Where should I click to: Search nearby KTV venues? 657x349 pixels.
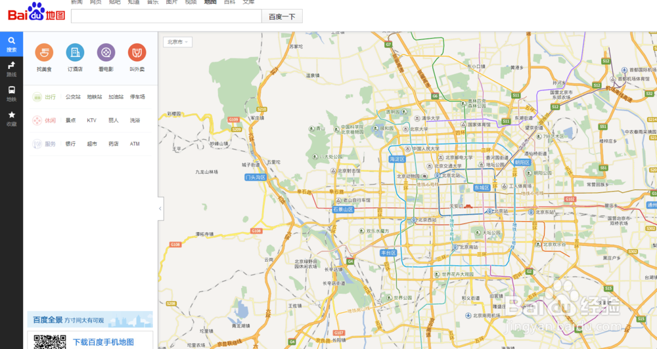tap(92, 121)
